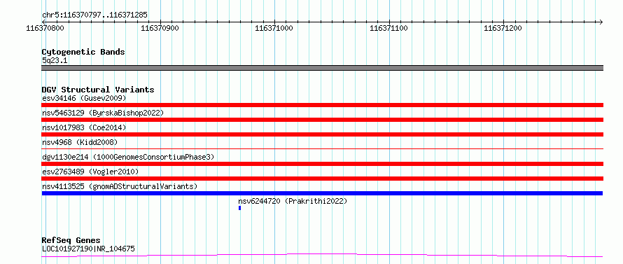Click the esv2763489 (Vogler2010) label
The height and width of the screenshot is (264, 623).
click(x=90, y=172)
